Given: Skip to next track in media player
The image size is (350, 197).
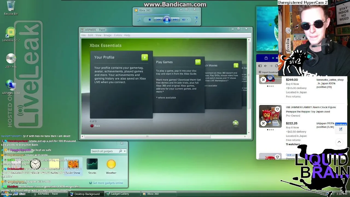Looking at the screenshot, I should (x=176, y=20).
